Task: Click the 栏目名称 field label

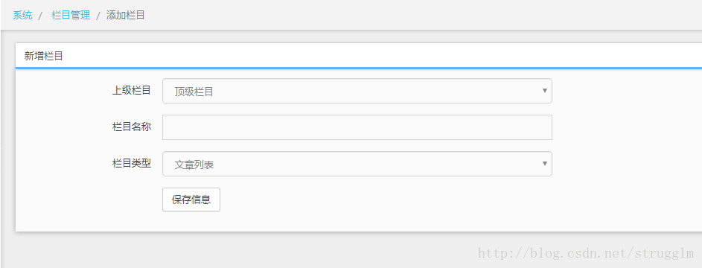Action: pyautogui.click(x=131, y=127)
